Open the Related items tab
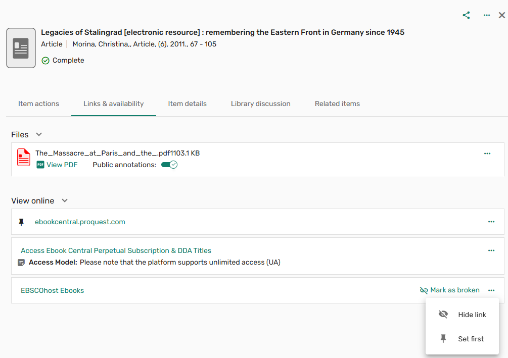This screenshot has width=508, height=358. [x=337, y=104]
